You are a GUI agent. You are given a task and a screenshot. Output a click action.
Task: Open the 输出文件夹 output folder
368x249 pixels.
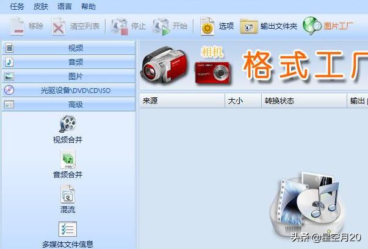(249, 26)
